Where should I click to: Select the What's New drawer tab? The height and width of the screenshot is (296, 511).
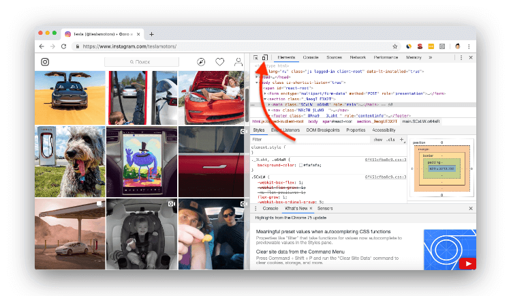coord(296,208)
